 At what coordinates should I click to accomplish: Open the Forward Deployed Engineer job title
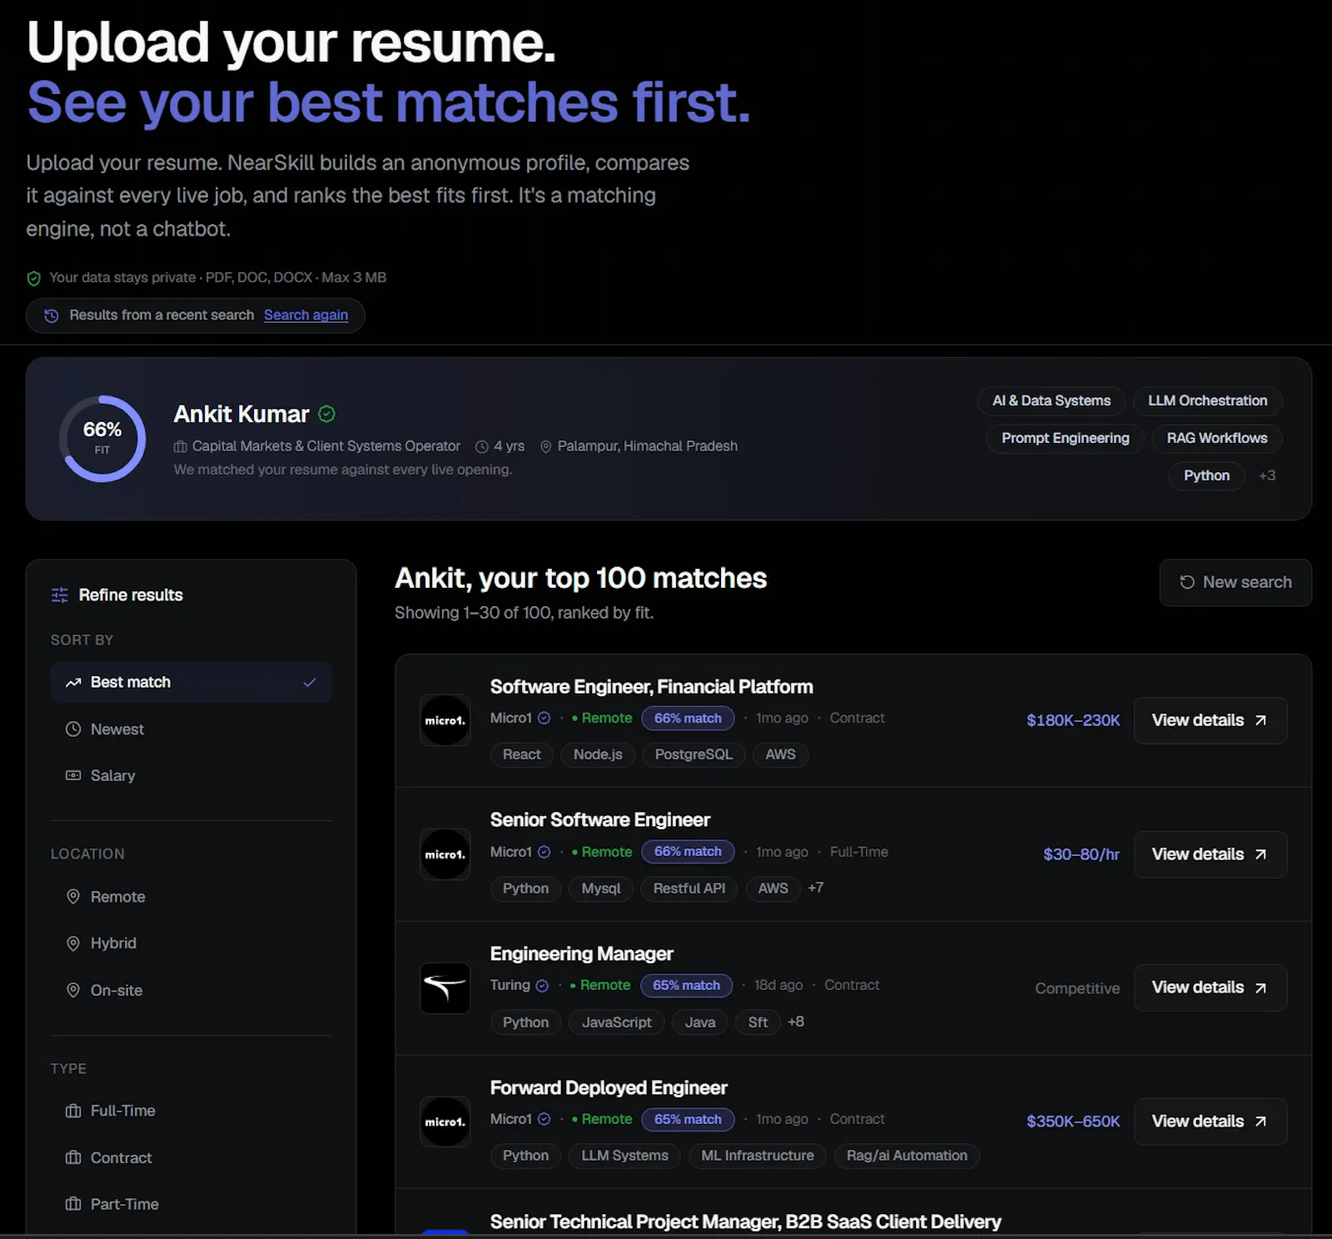tap(609, 1088)
